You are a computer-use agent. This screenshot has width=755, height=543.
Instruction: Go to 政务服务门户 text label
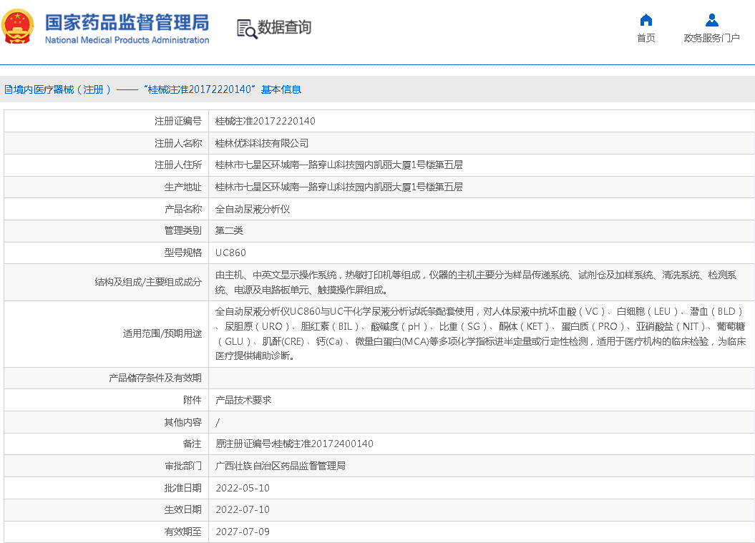pyautogui.click(x=711, y=38)
